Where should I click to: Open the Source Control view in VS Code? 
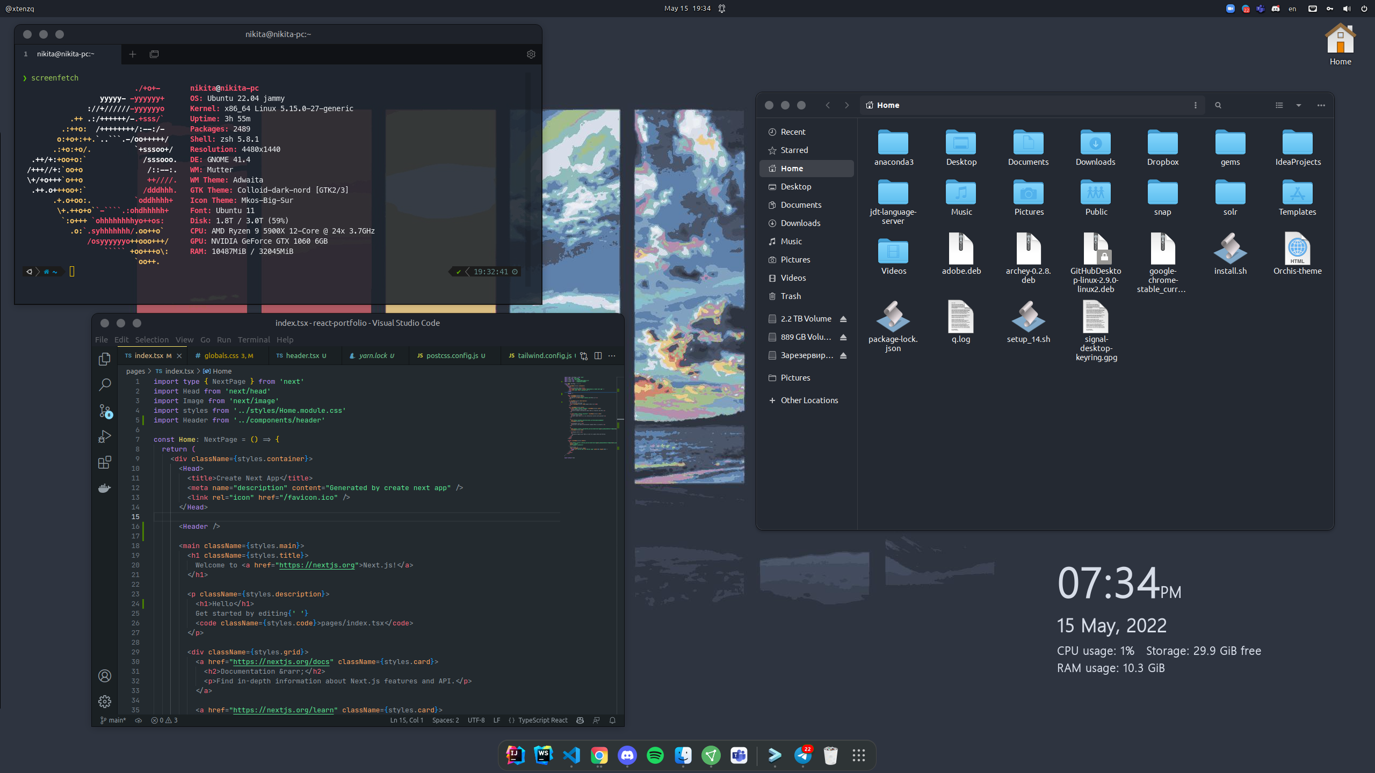coord(105,411)
